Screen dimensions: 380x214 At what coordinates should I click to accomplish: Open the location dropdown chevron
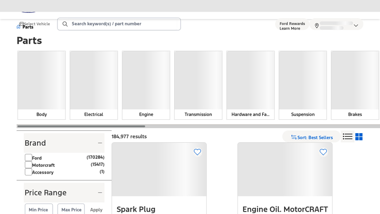tap(356, 26)
